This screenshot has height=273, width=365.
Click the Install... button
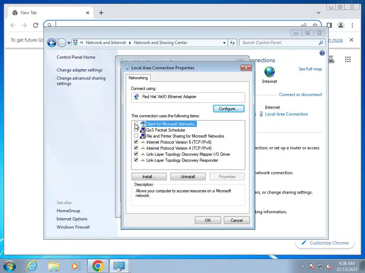(x=149, y=177)
